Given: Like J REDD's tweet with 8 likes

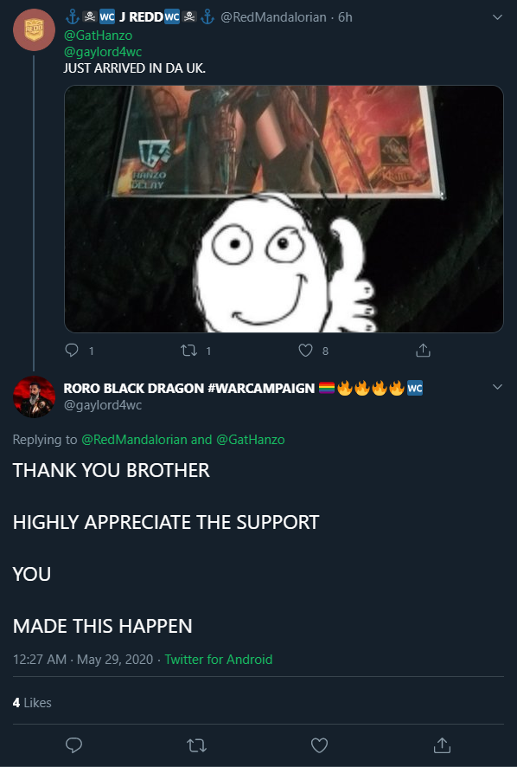Looking at the screenshot, I should [305, 351].
